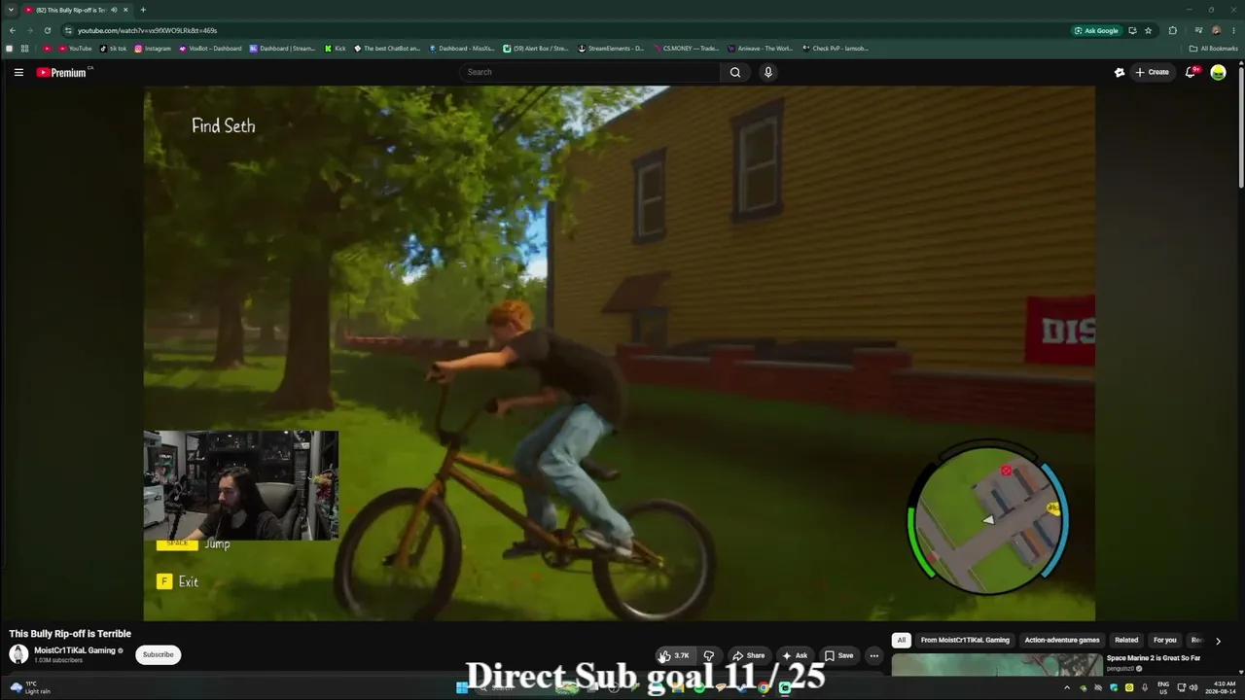
Task: Open the Kick bookmark
Action: click(x=336, y=49)
